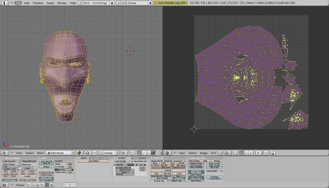Screen dimensions: 329x188
Task: Switch to Shading context sphere icon
Action: click(x=38, y=185)
